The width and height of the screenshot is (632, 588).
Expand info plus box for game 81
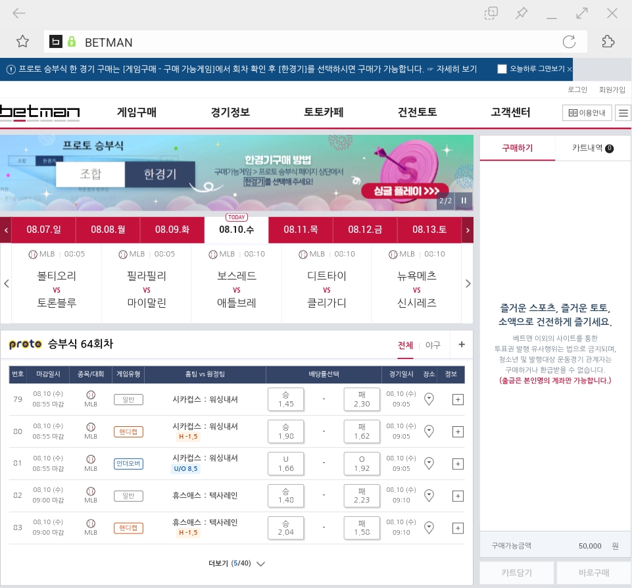(x=458, y=464)
